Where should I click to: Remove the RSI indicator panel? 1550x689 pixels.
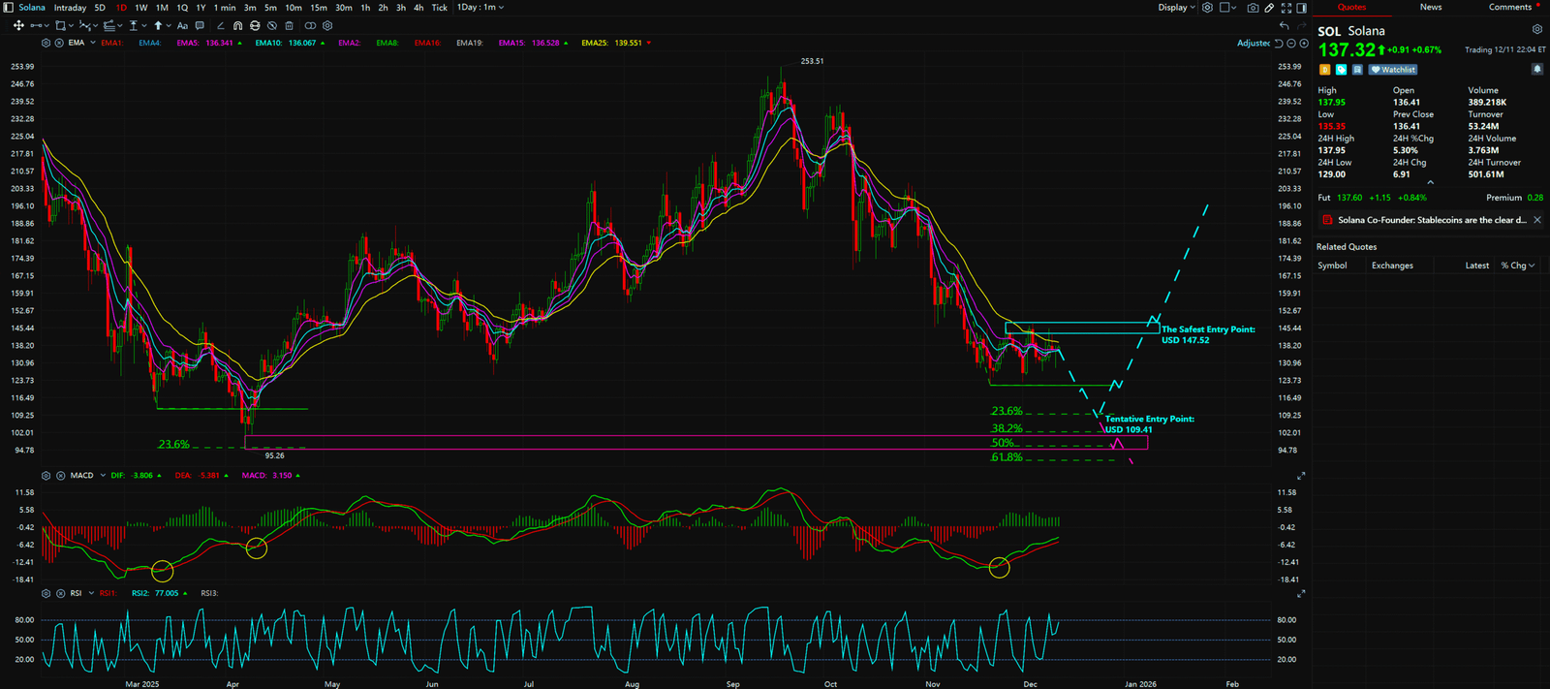click(x=60, y=593)
